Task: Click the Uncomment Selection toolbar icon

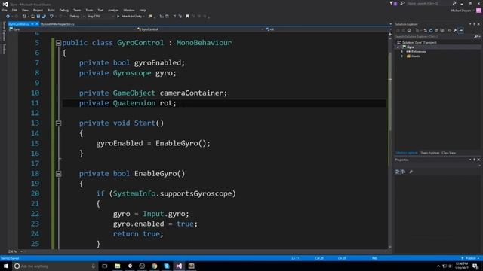Action: click(x=180, y=17)
